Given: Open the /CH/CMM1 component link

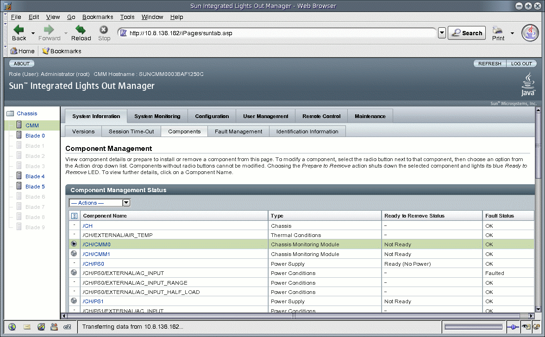Looking at the screenshot, I should tap(96, 254).
